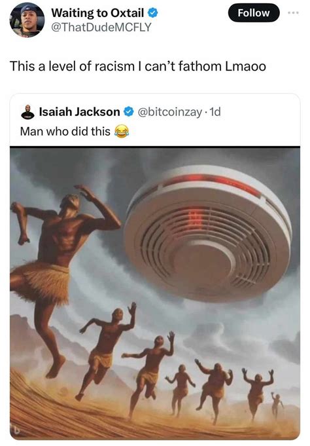Follow this account with the Follow button
Image resolution: width=310 pixels, height=446 pixels.
(254, 13)
